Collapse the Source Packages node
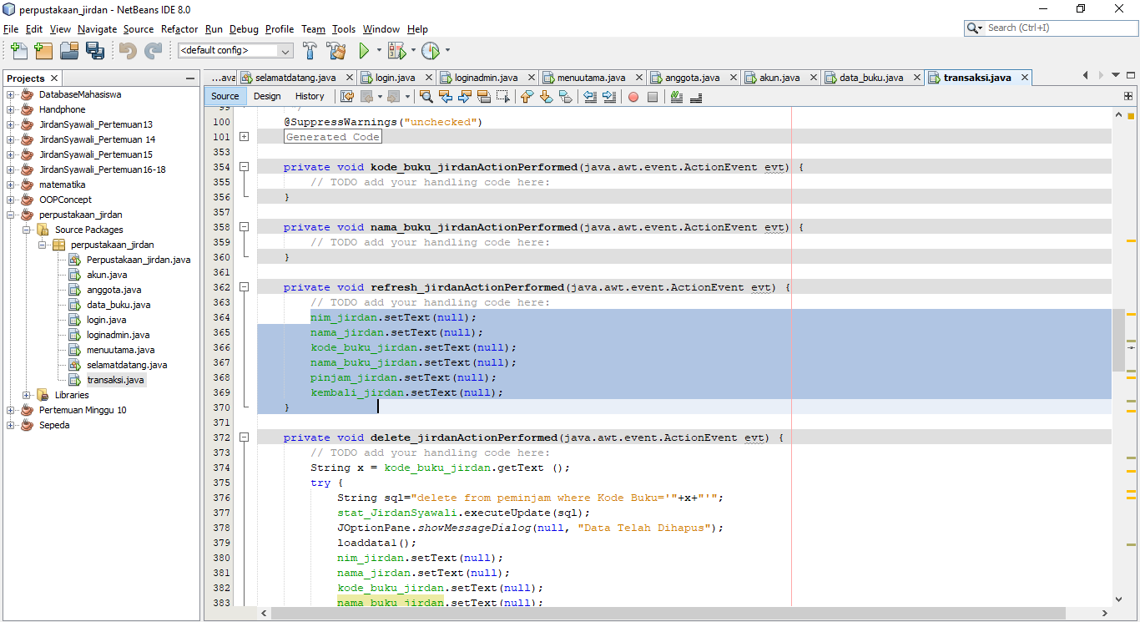The width and height of the screenshot is (1140, 622). (x=27, y=229)
